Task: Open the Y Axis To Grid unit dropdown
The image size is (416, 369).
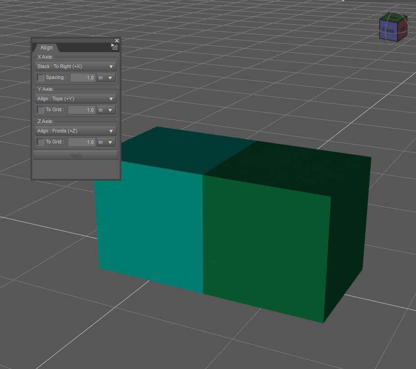Action: 106,110
